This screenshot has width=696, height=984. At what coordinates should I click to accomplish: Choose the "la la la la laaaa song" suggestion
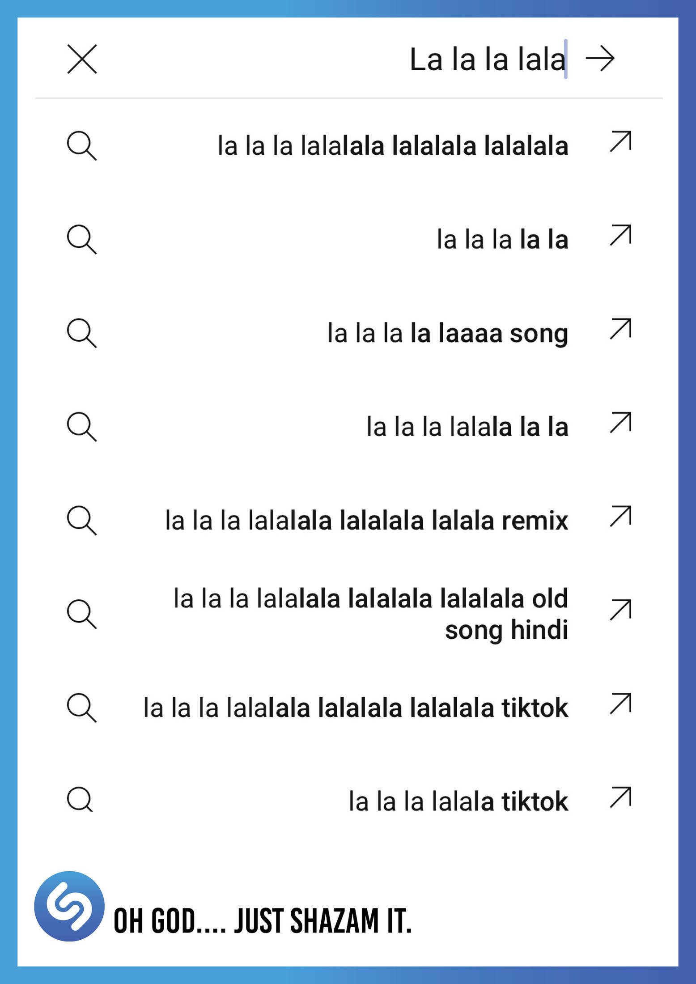(447, 333)
